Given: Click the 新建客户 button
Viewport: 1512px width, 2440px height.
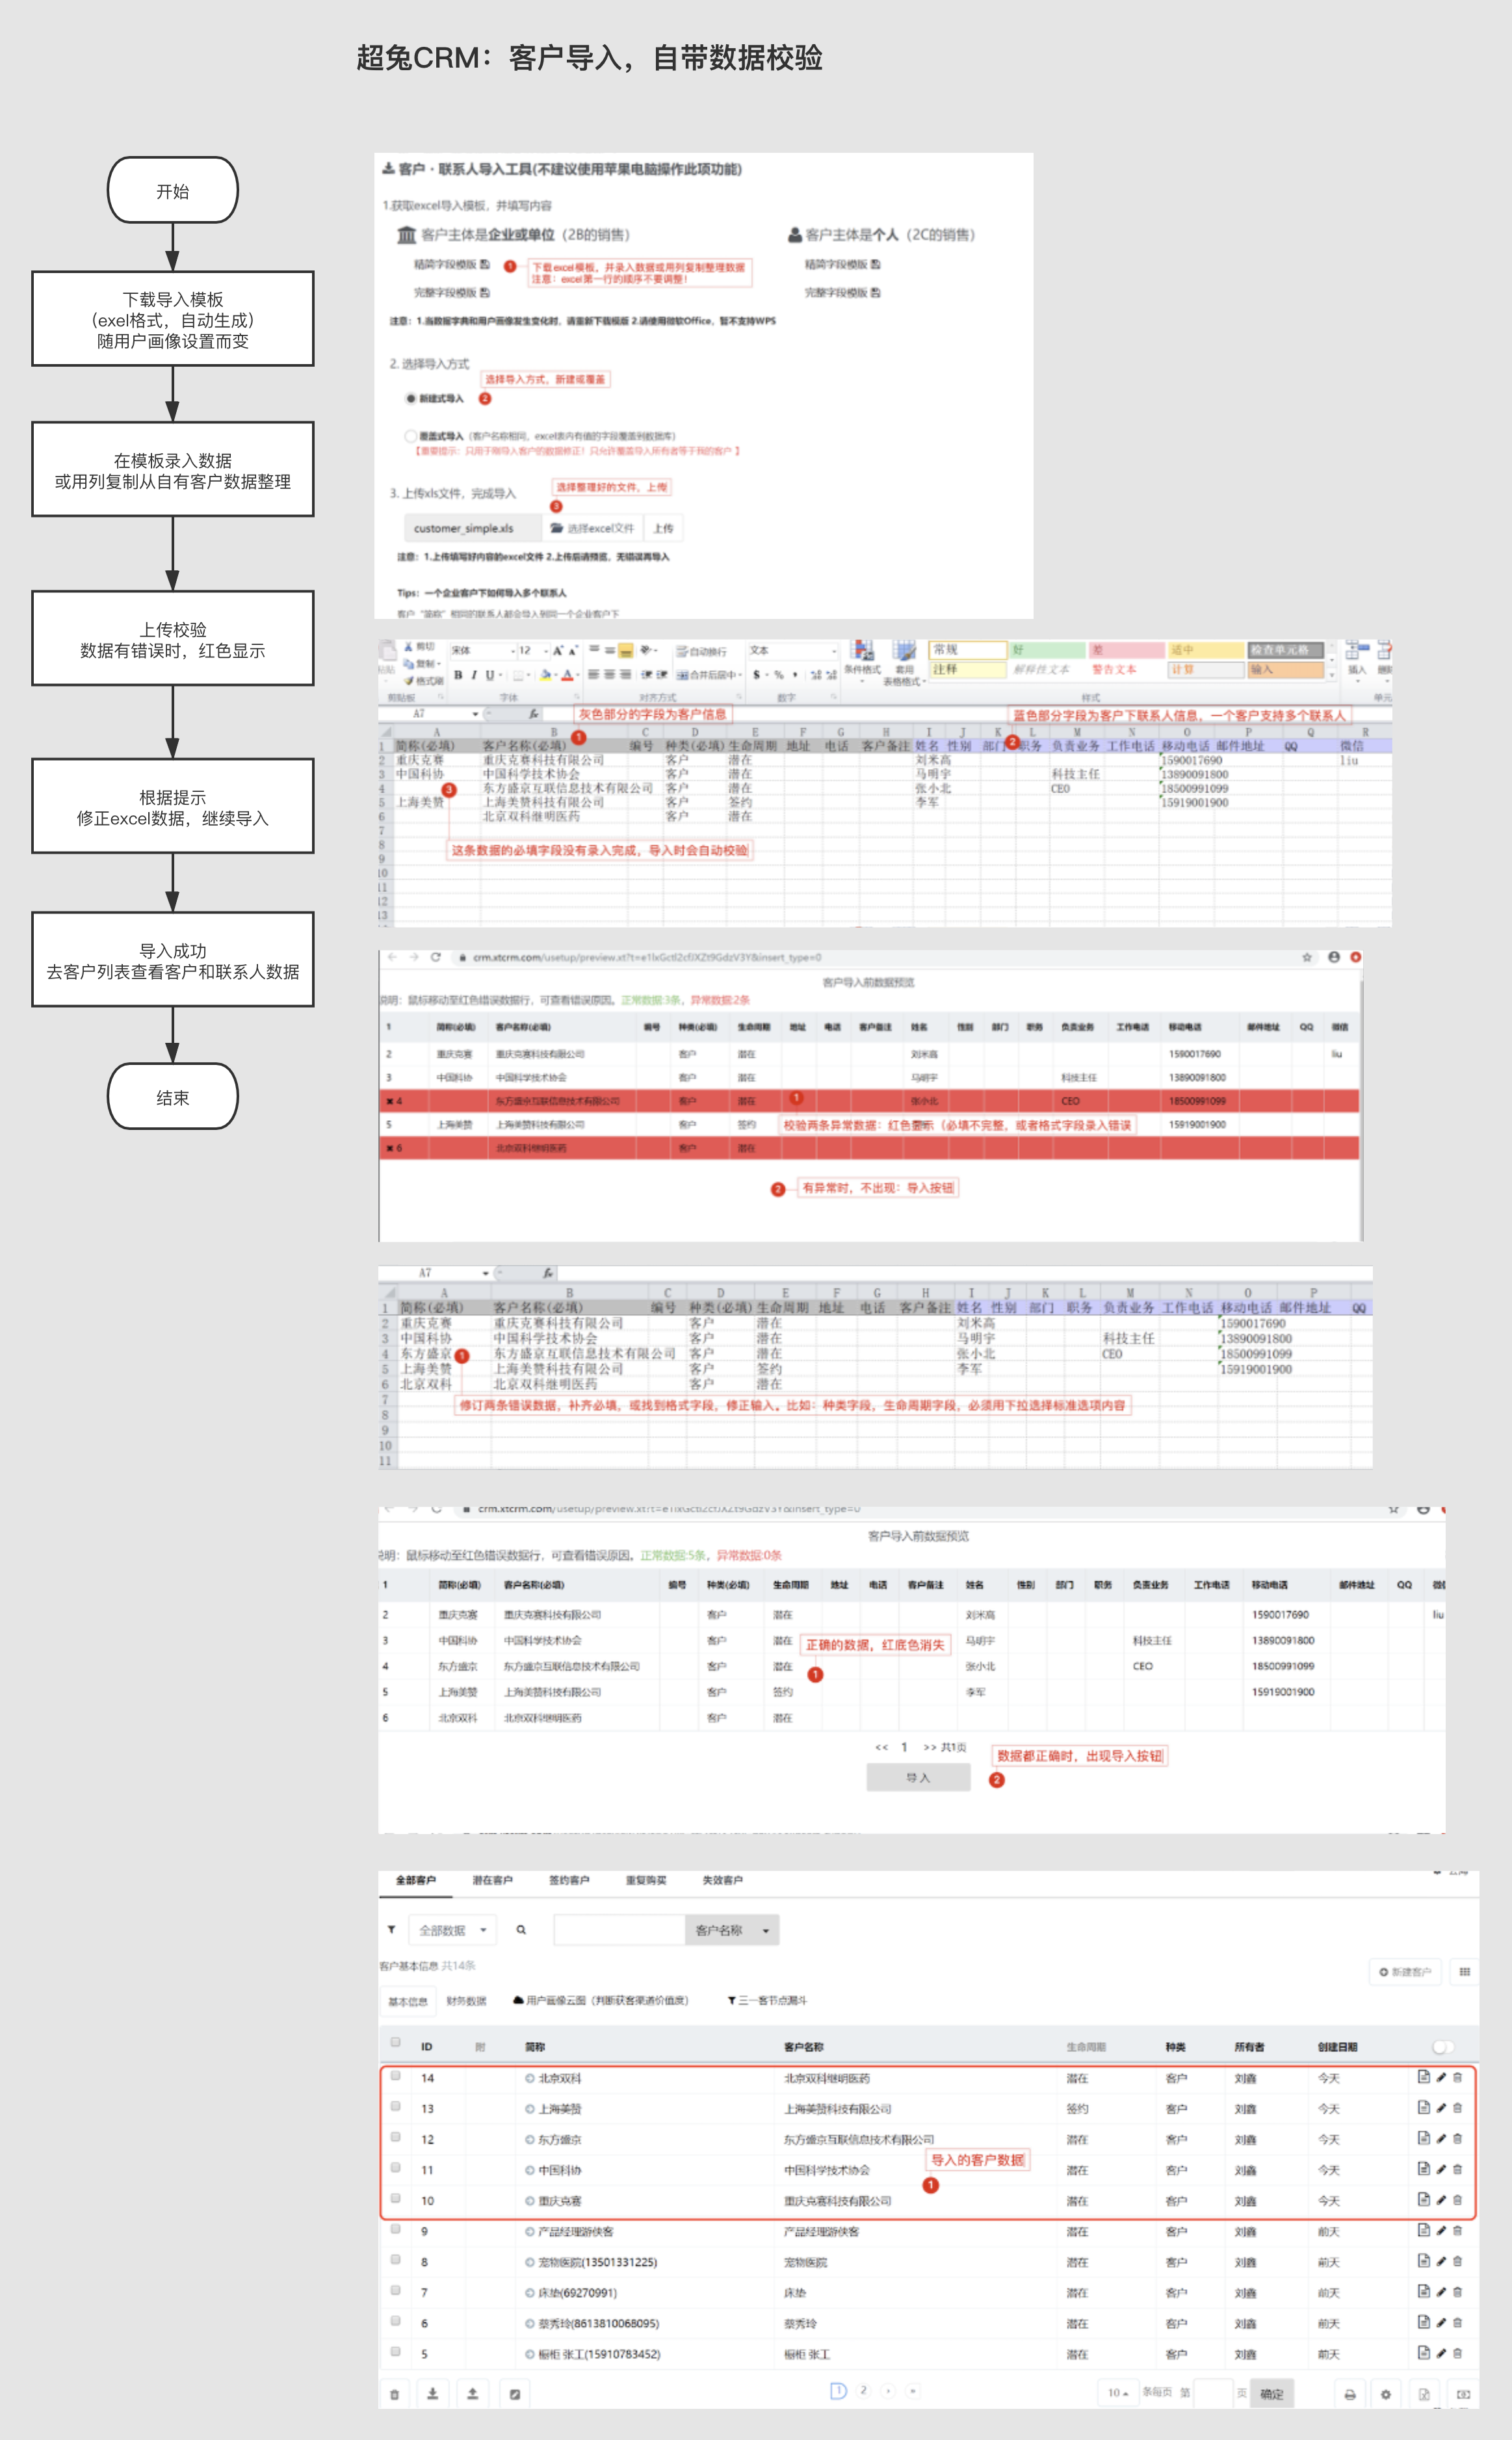Looking at the screenshot, I should click(1405, 1972).
